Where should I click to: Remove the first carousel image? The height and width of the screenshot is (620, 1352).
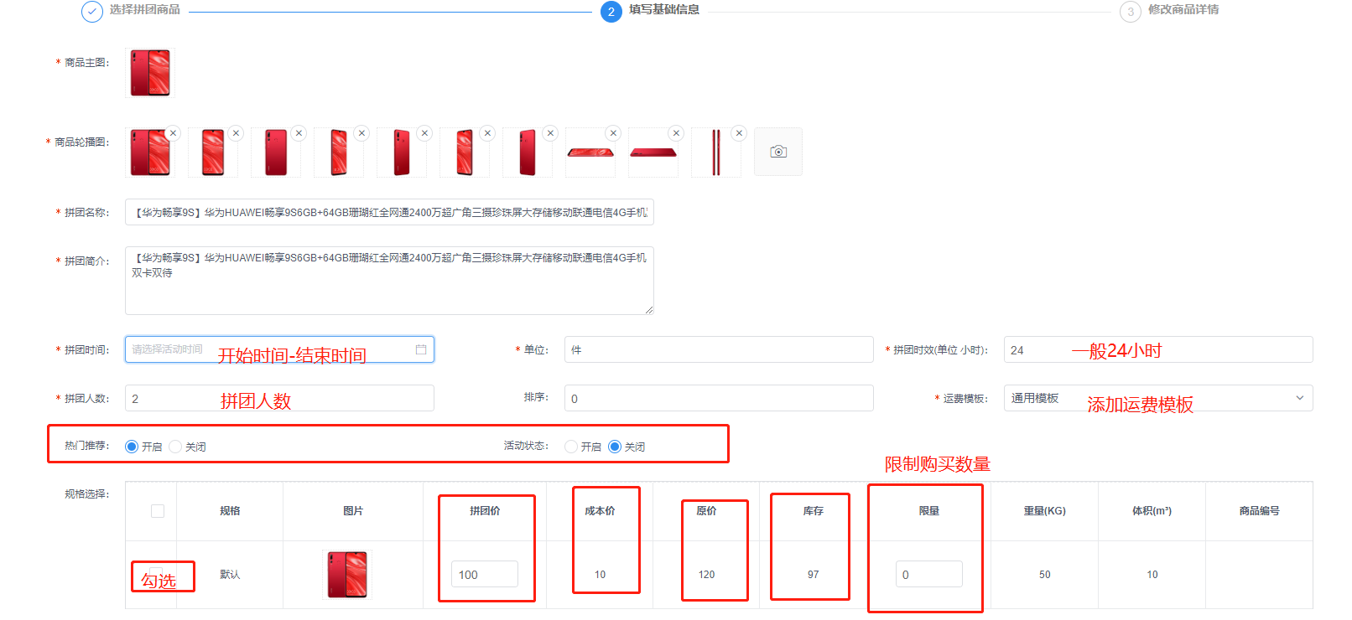(x=173, y=133)
